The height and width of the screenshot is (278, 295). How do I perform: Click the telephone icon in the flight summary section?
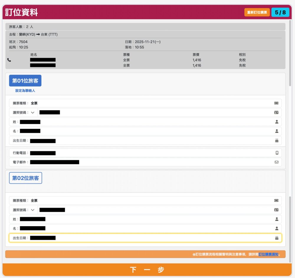9,60
